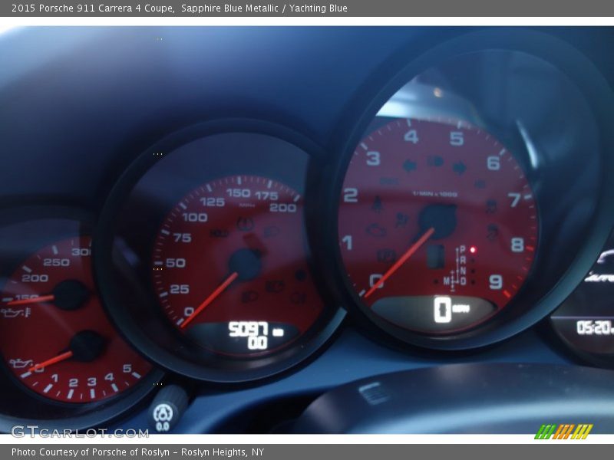The width and height of the screenshot is (614, 460).
Task: Click the "Photo Courtesy of Porsche of Roslyn" caption
Action: (x=91, y=452)
